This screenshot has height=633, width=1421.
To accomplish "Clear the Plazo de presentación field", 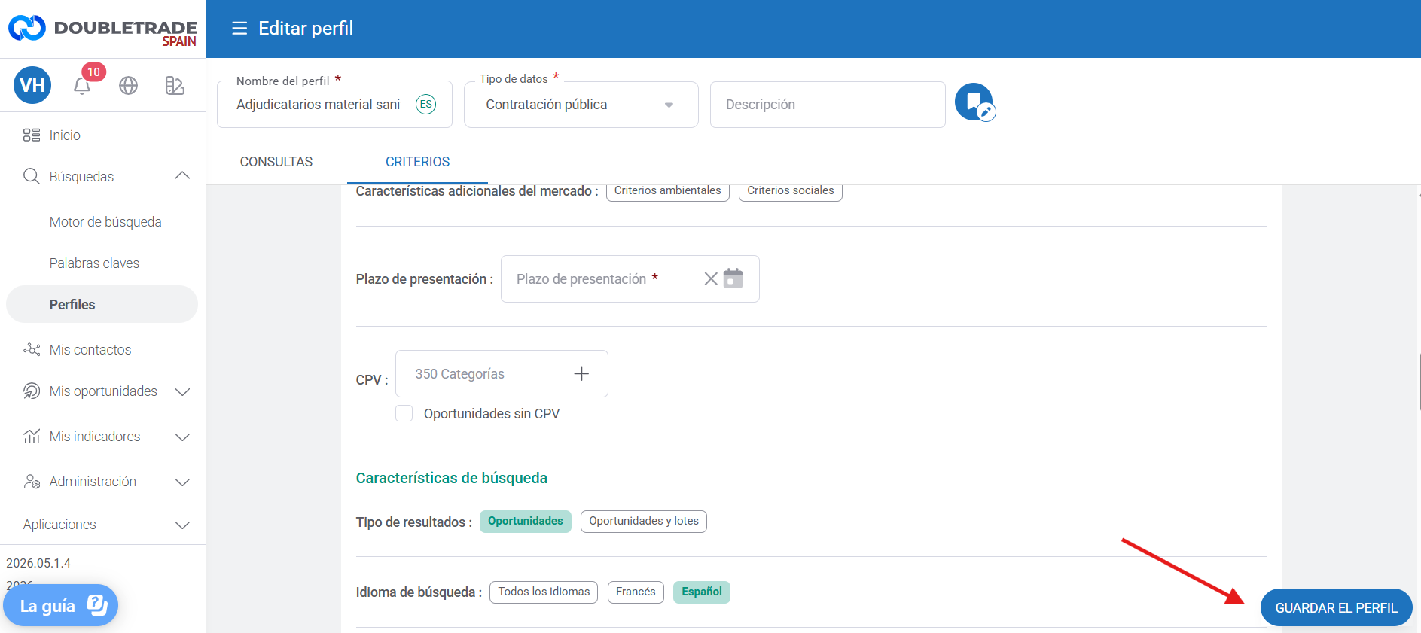I will (711, 279).
